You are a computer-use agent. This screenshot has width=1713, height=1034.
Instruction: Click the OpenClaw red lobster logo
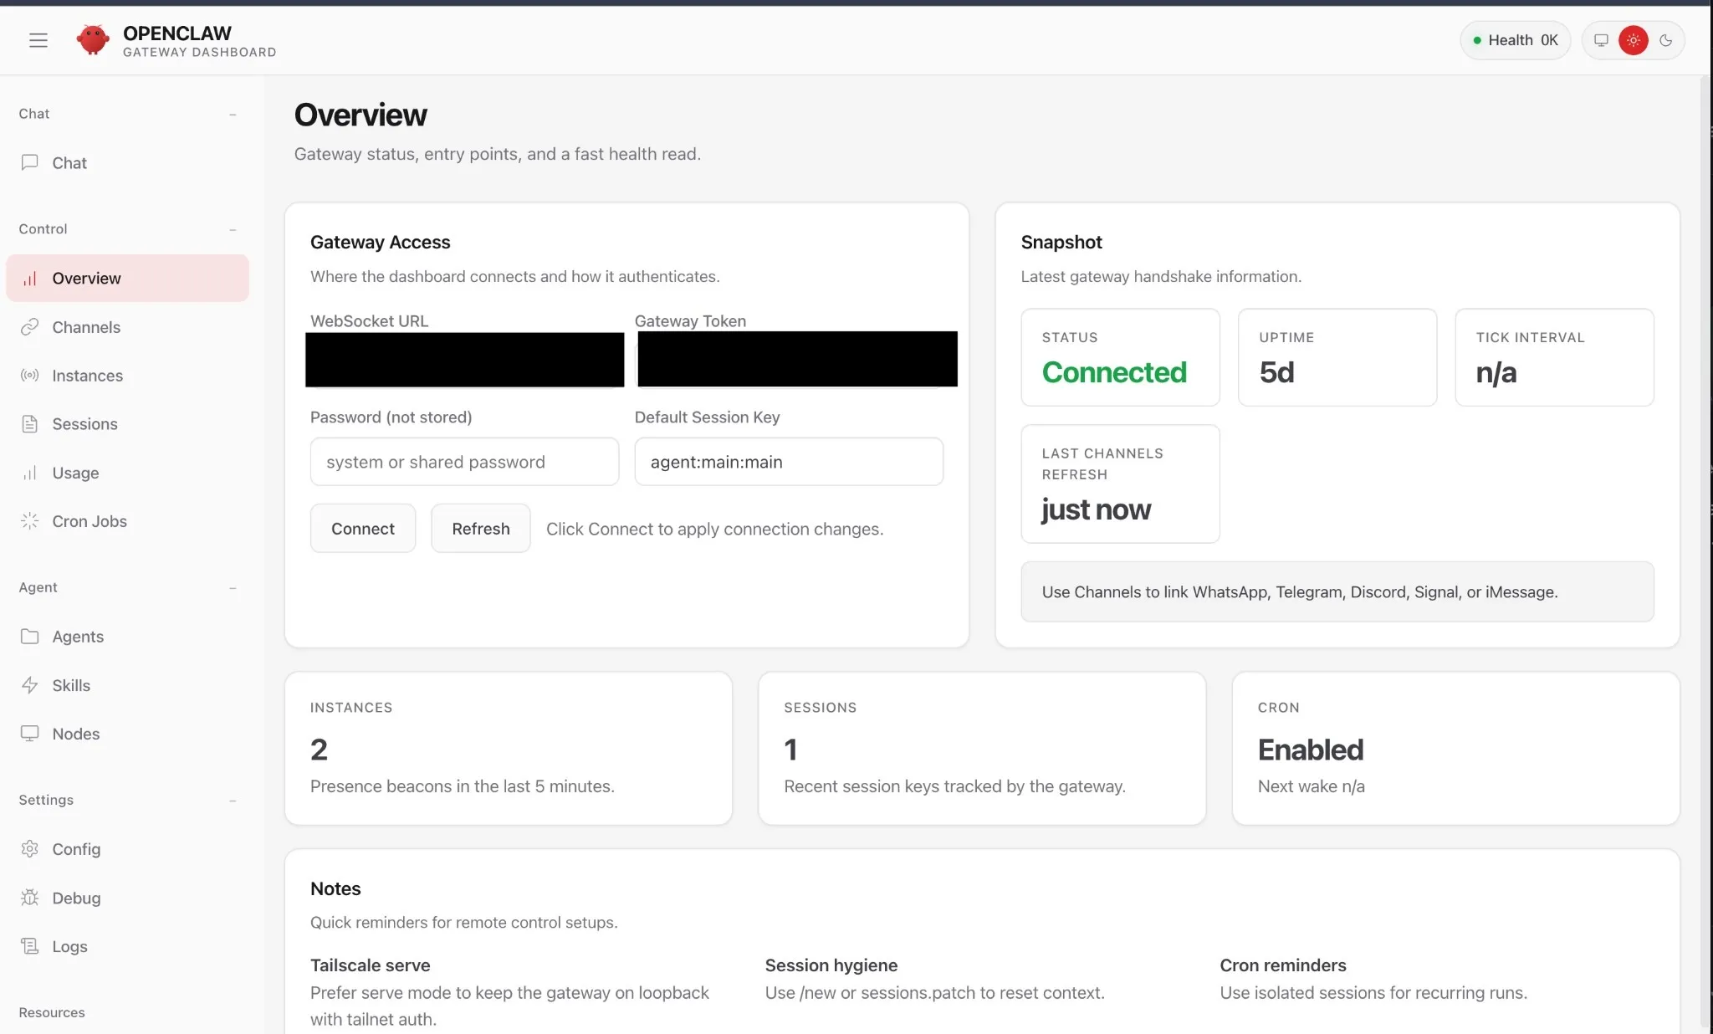click(93, 39)
